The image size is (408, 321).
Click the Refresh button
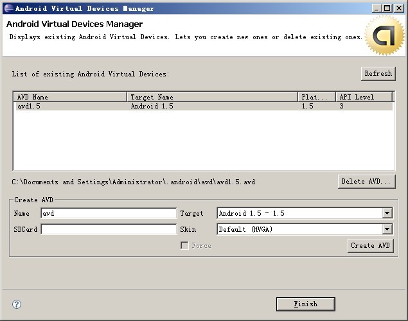tap(378, 74)
